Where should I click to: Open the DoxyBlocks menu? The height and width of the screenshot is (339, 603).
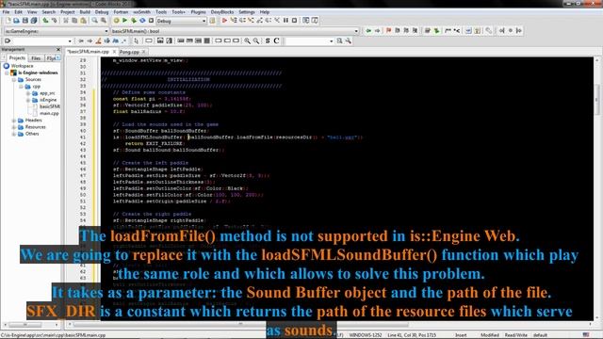point(222,12)
